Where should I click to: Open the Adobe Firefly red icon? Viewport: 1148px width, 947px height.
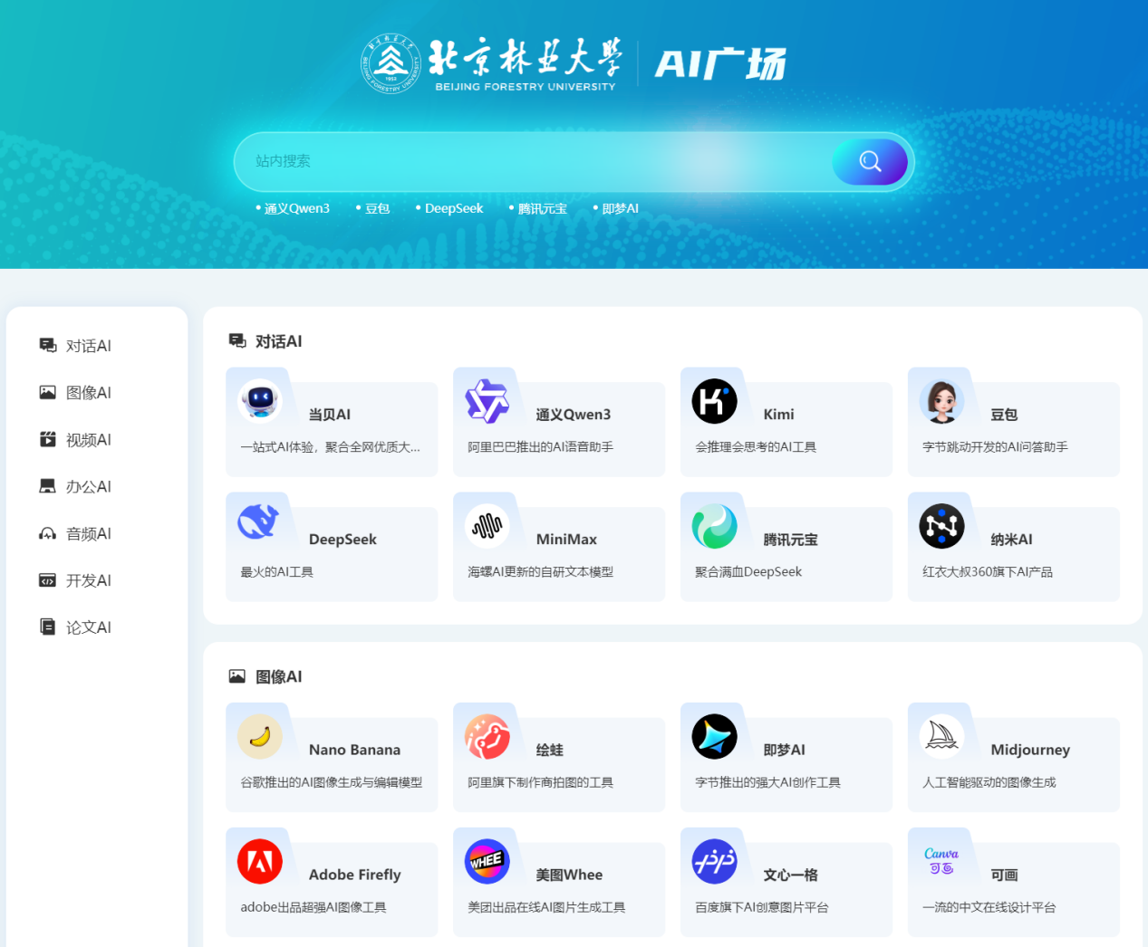click(x=260, y=862)
